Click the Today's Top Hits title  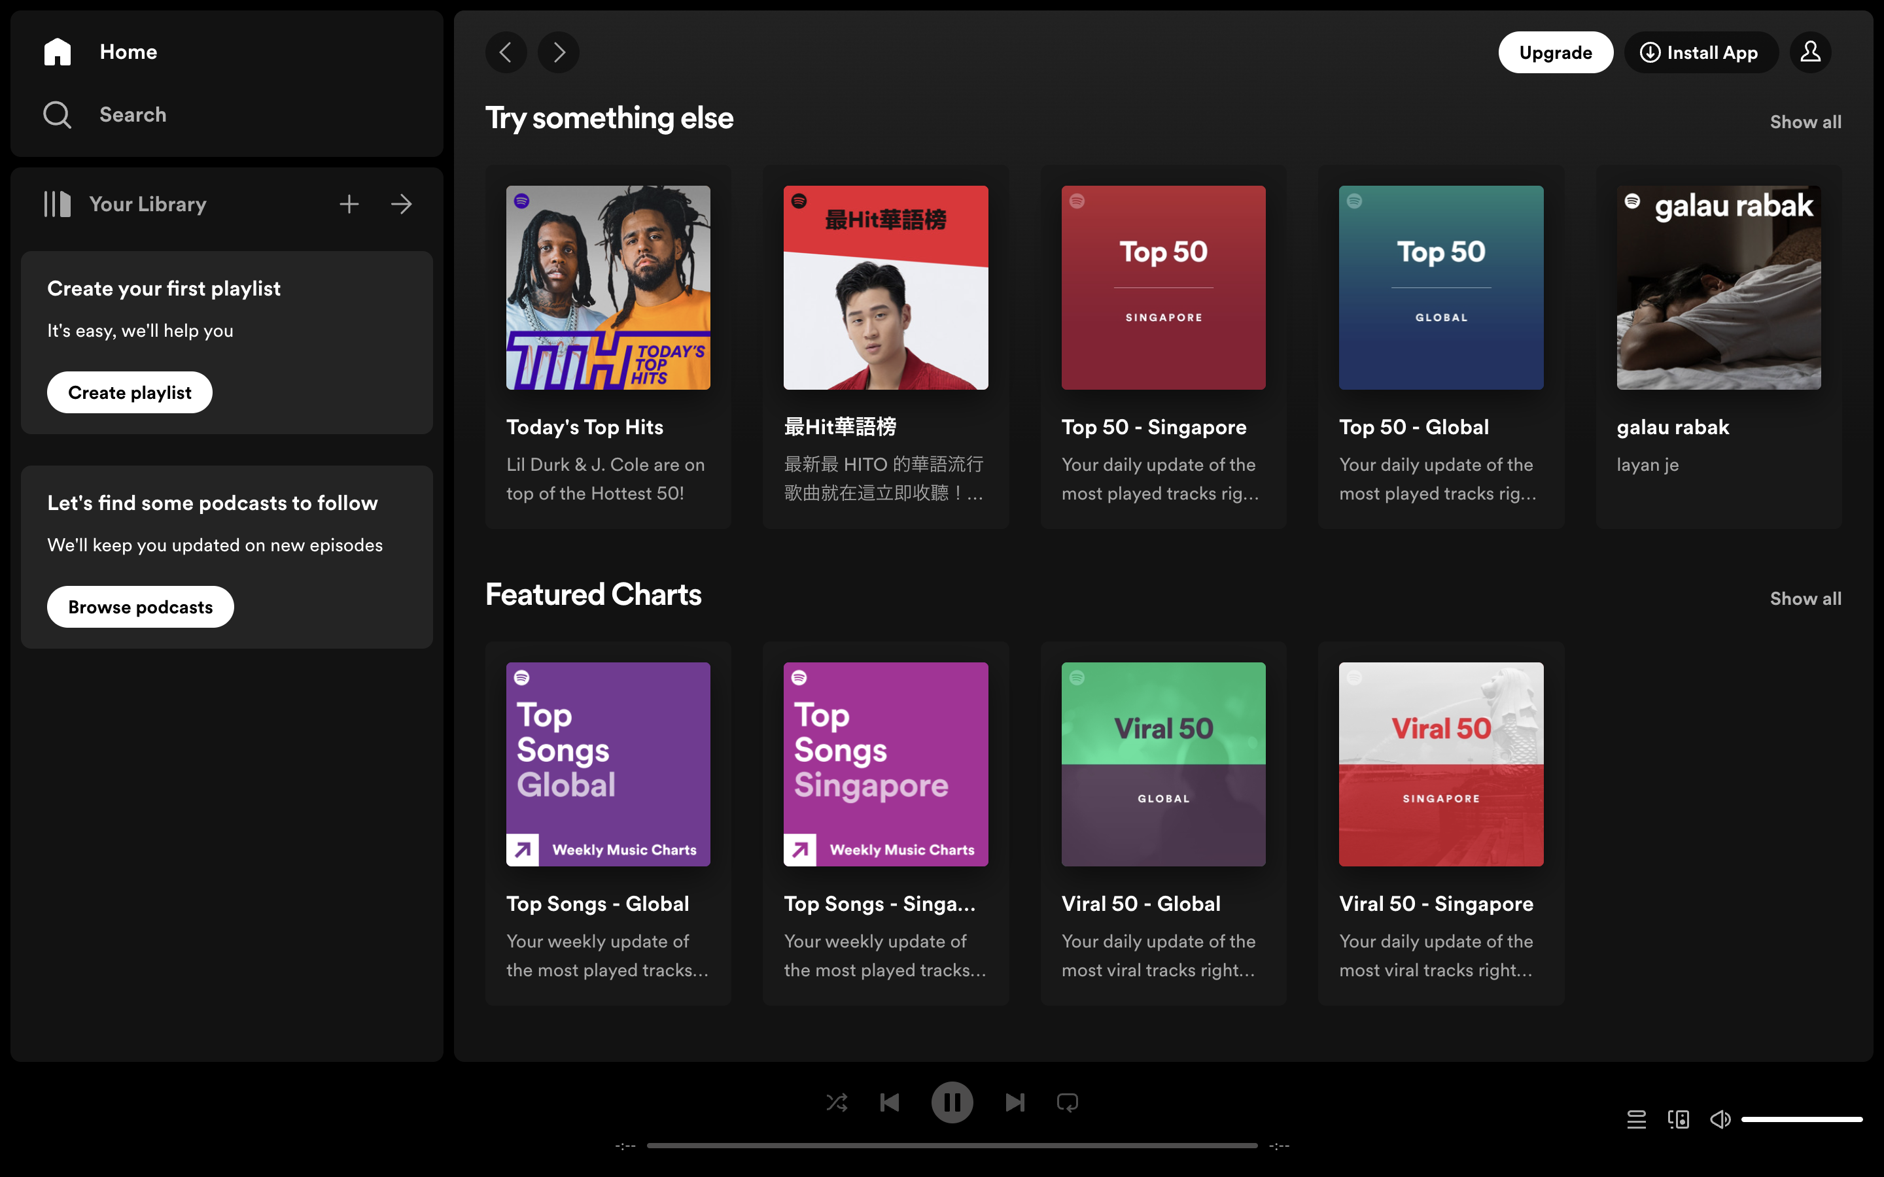coord(585,426)
